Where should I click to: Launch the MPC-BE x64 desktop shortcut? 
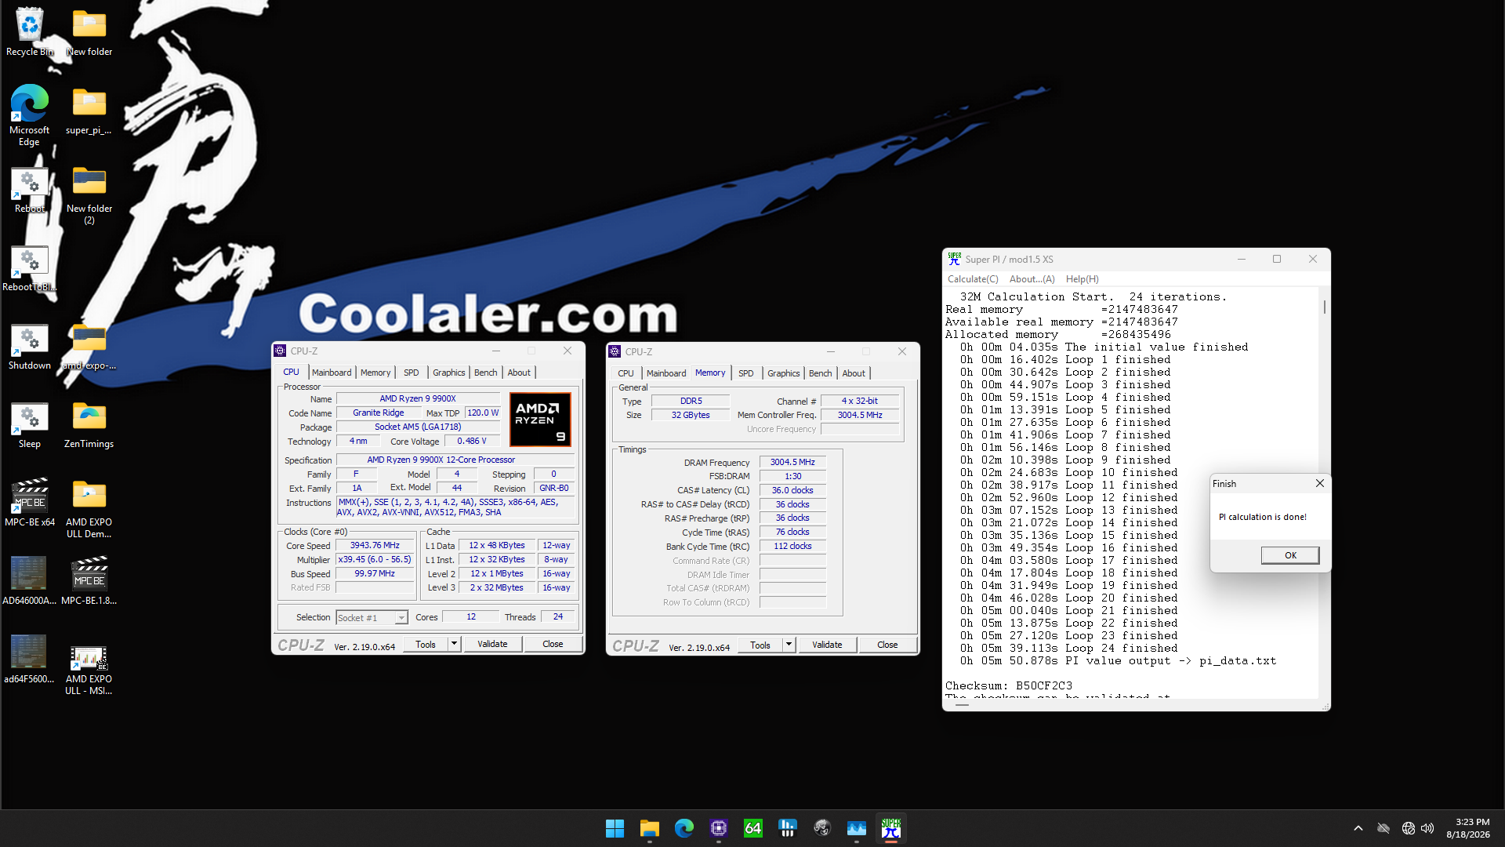(30, 503)
